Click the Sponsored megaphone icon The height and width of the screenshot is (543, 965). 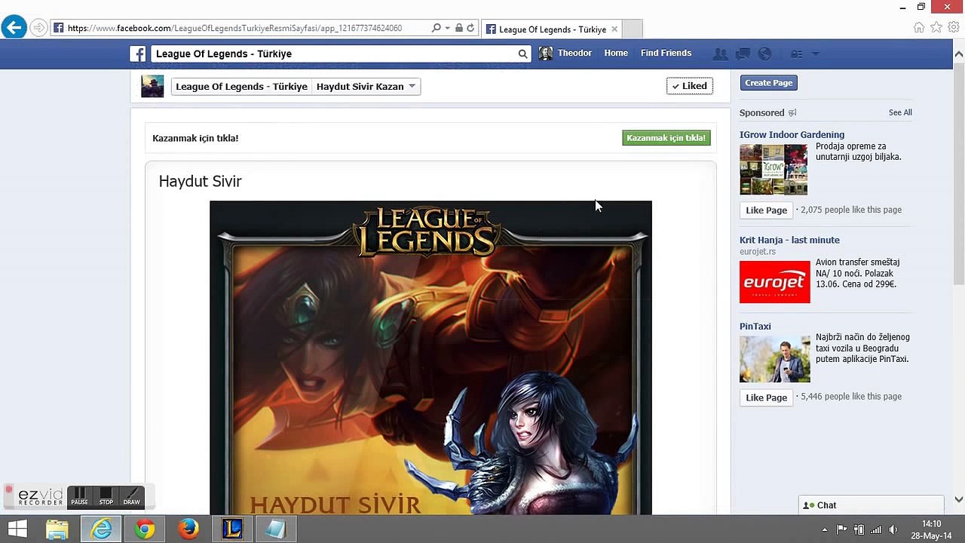tap(792, 113)
